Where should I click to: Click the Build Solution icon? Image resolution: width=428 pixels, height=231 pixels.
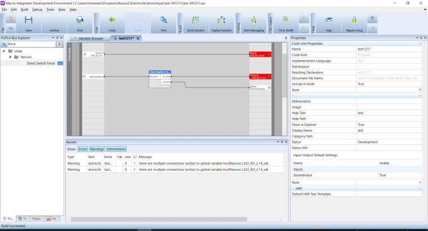pyautogui.click(x=195, y=21)
